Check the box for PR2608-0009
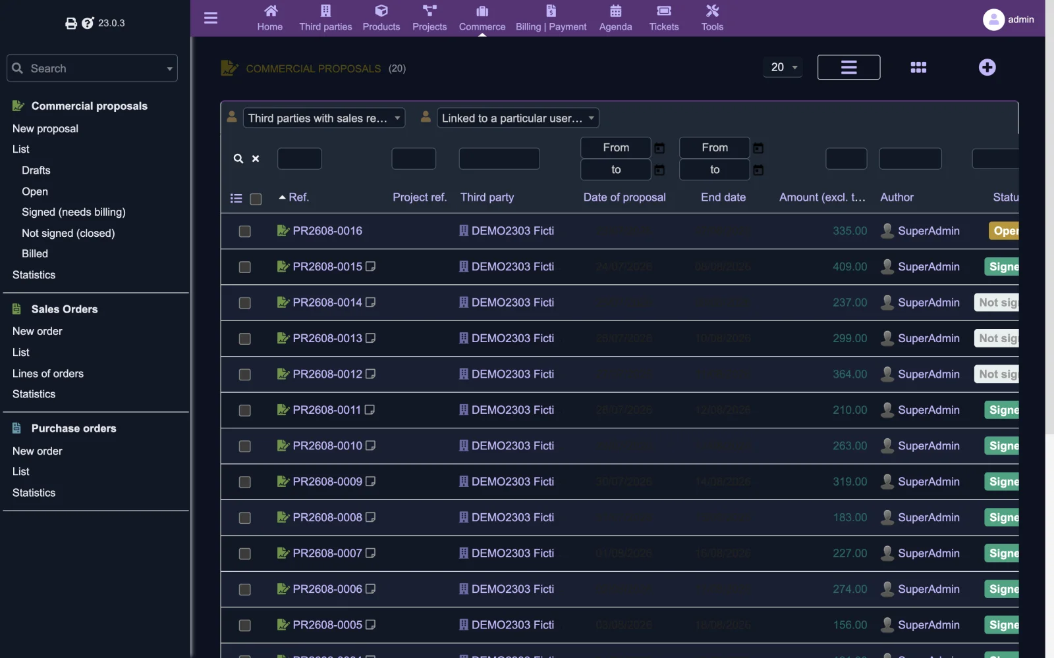The image size is (1054, 658). (x=245, y=482)
